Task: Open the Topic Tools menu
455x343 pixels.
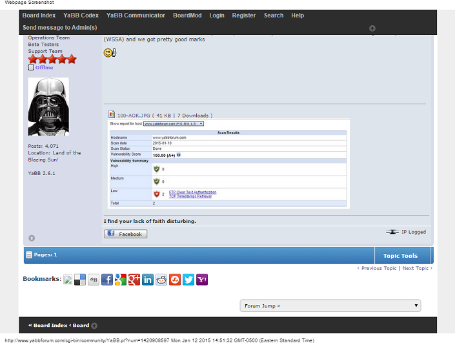Action: pyautogui.click(x=400, y=256)
